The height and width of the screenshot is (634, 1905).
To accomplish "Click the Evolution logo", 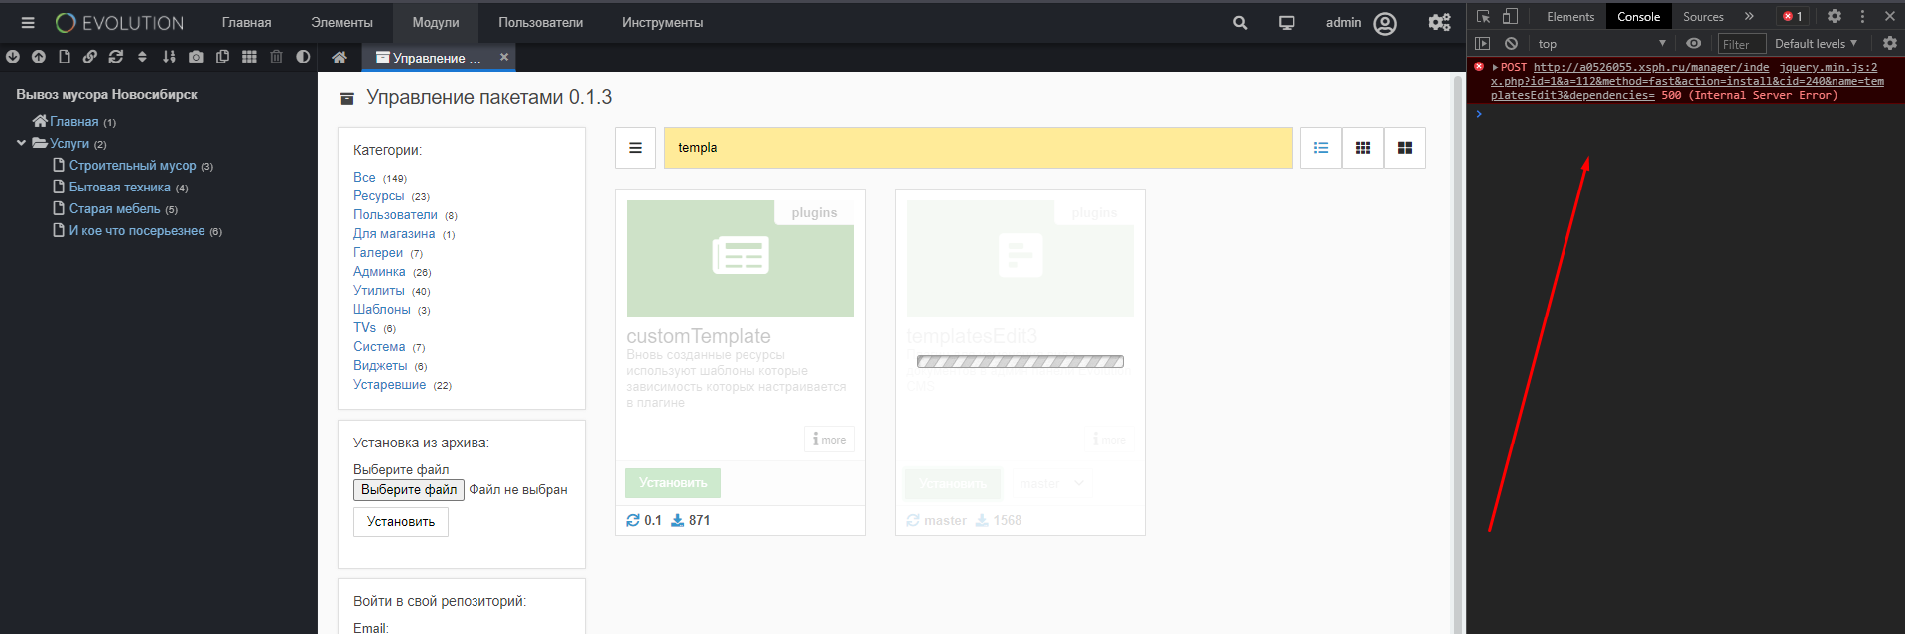I will [119, 22].
